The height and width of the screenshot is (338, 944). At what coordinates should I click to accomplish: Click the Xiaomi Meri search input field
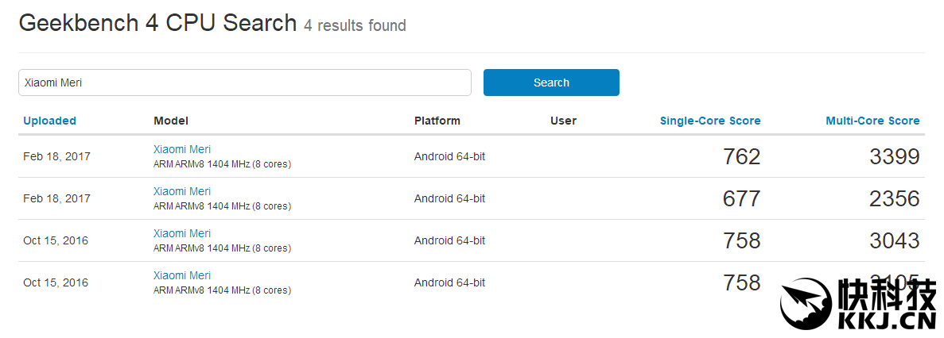pos(244,83)
